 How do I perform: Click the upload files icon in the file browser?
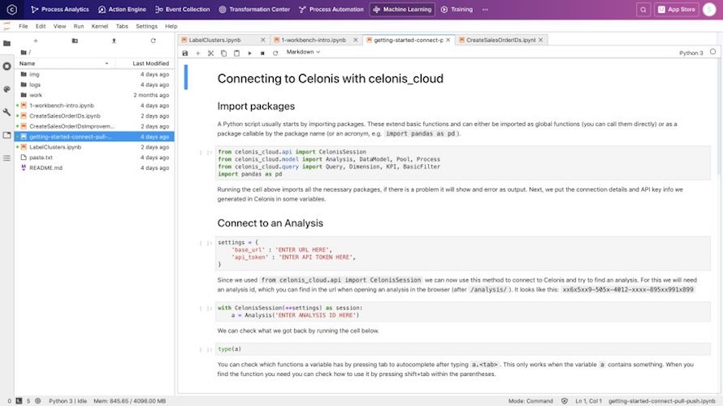coord(114,40)
